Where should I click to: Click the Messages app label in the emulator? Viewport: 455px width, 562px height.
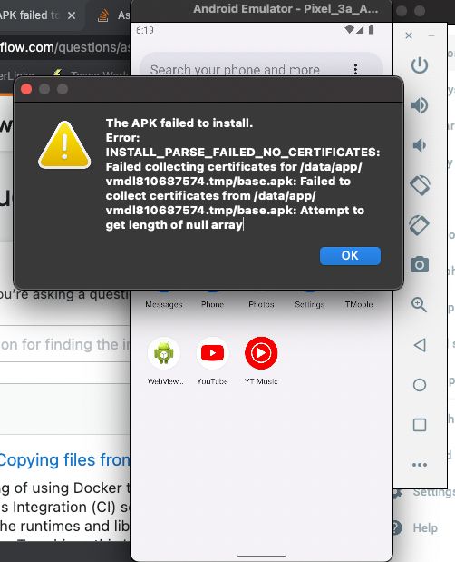pos(164,304)
